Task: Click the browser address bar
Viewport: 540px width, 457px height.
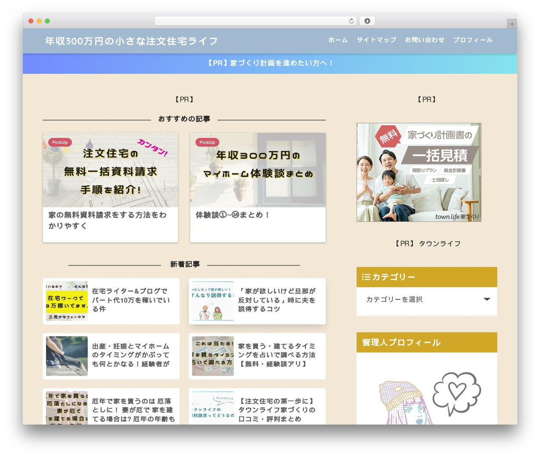Action: pyautogui.click(x=256, y=21)
